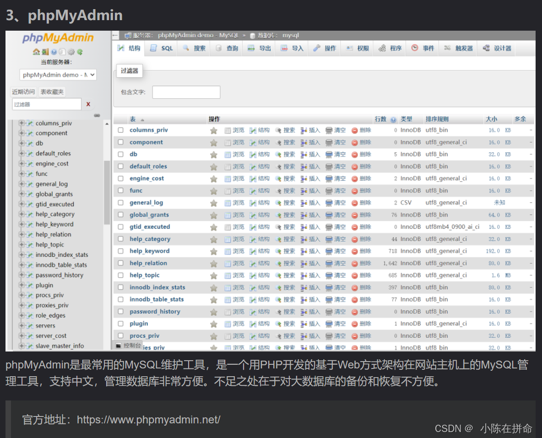Open the 导入 import tab
The height and width of the screenshot is (438, 542).
pyautogui.click(x=292, y=49)
